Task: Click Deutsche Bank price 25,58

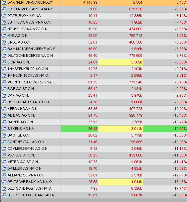Action: click(93, 182)
